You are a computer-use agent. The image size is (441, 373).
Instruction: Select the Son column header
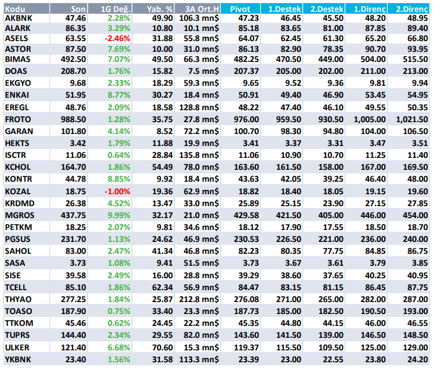point(77,10)
